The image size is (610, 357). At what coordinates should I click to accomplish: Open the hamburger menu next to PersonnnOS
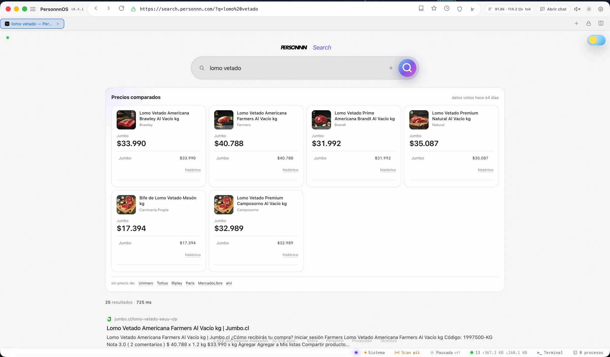[x=33, y=9]
